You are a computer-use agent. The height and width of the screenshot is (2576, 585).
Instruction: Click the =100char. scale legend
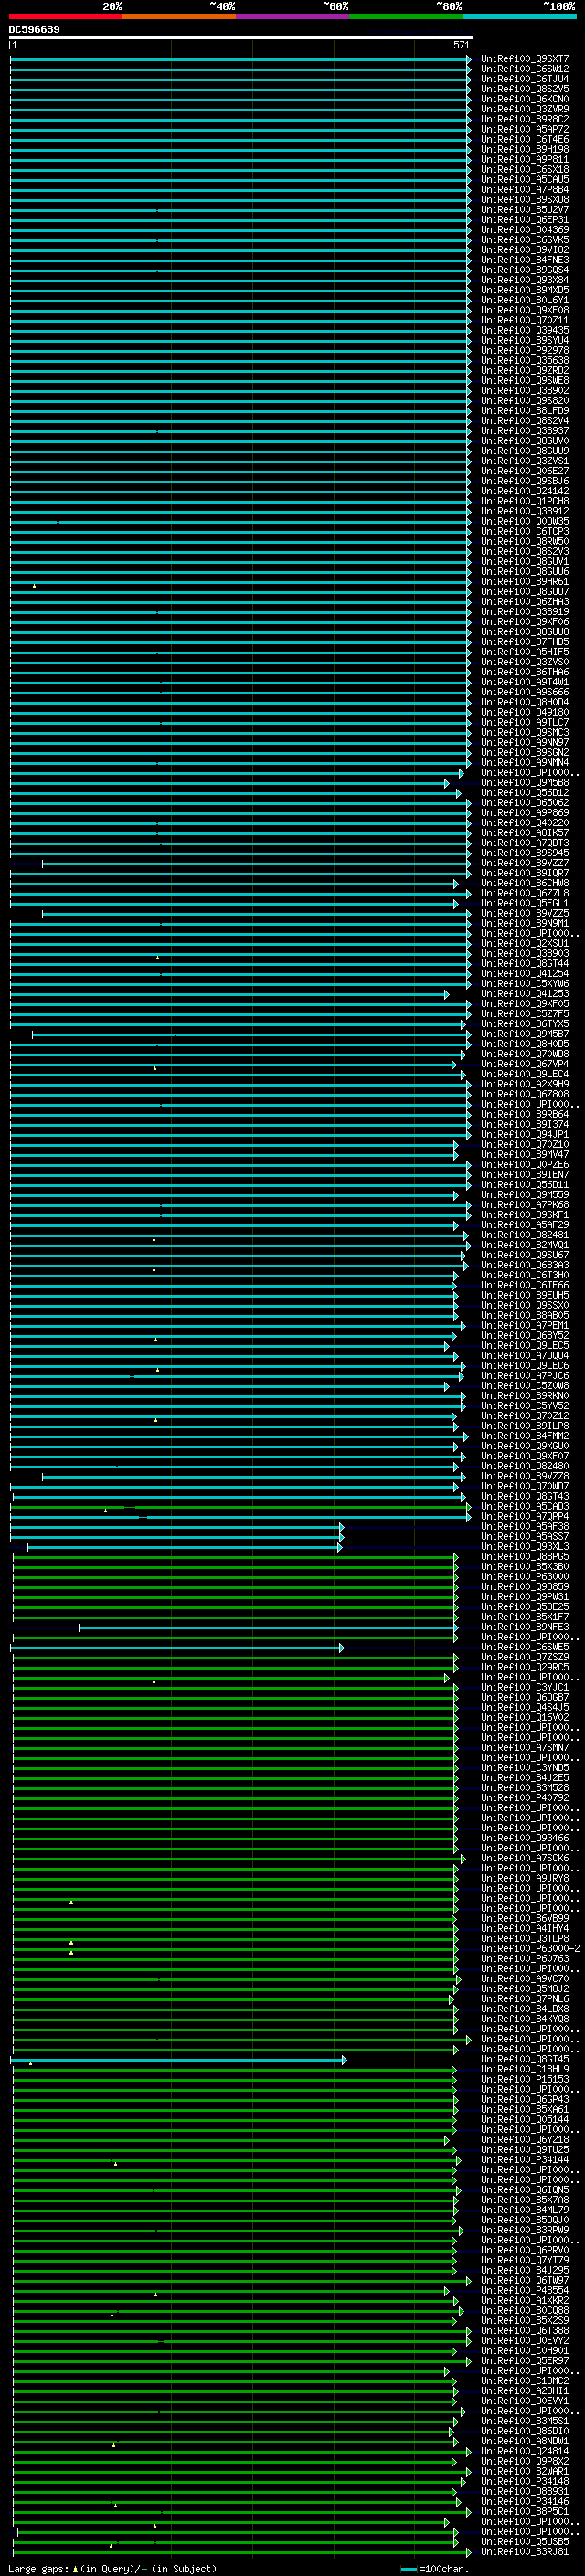[436, 2569]
